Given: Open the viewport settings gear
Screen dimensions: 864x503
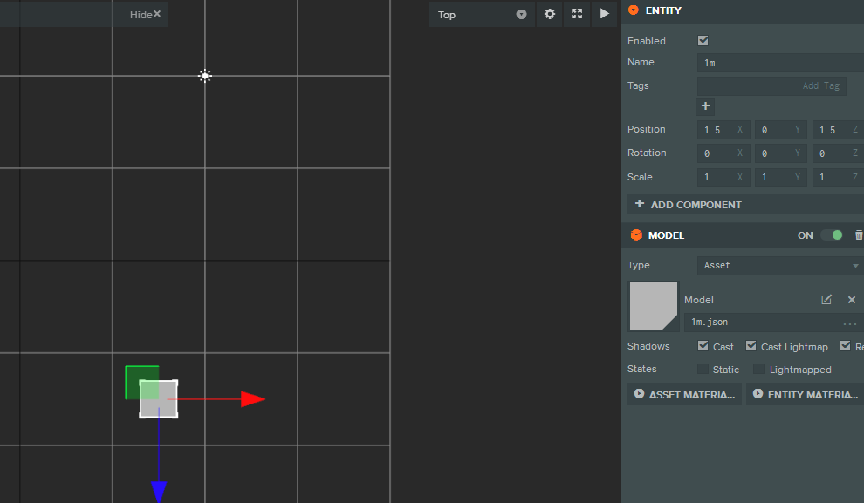Looking at the screenshot, I should click(549, 14).
